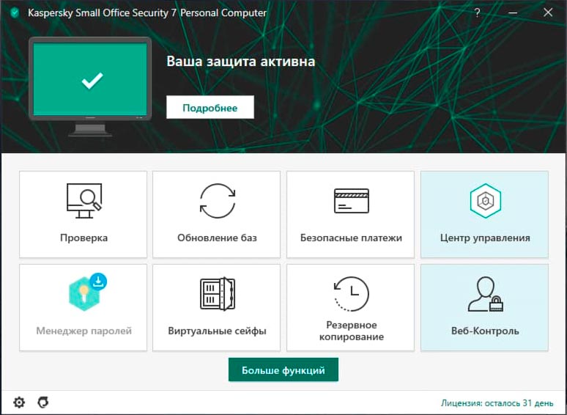Click the support headset icon

[x=42, y=402]
